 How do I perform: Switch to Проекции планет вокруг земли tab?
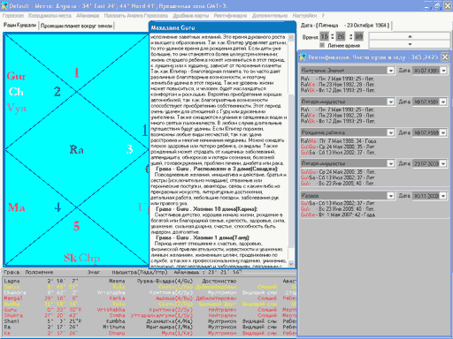point(76,26)
